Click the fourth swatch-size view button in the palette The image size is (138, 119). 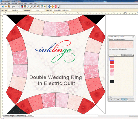(x=131, y=99)
